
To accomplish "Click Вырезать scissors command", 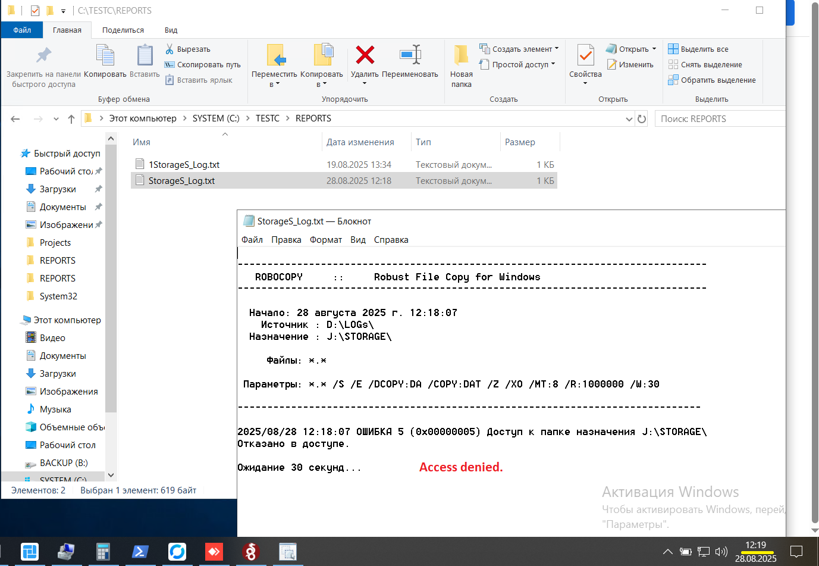I will click(187, 49).
